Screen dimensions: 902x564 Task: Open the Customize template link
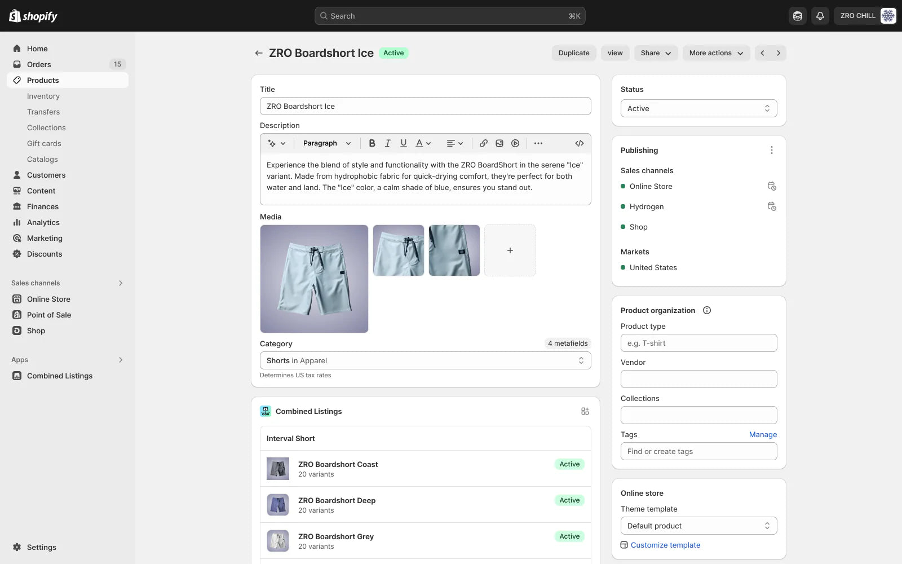pos(665,545)
